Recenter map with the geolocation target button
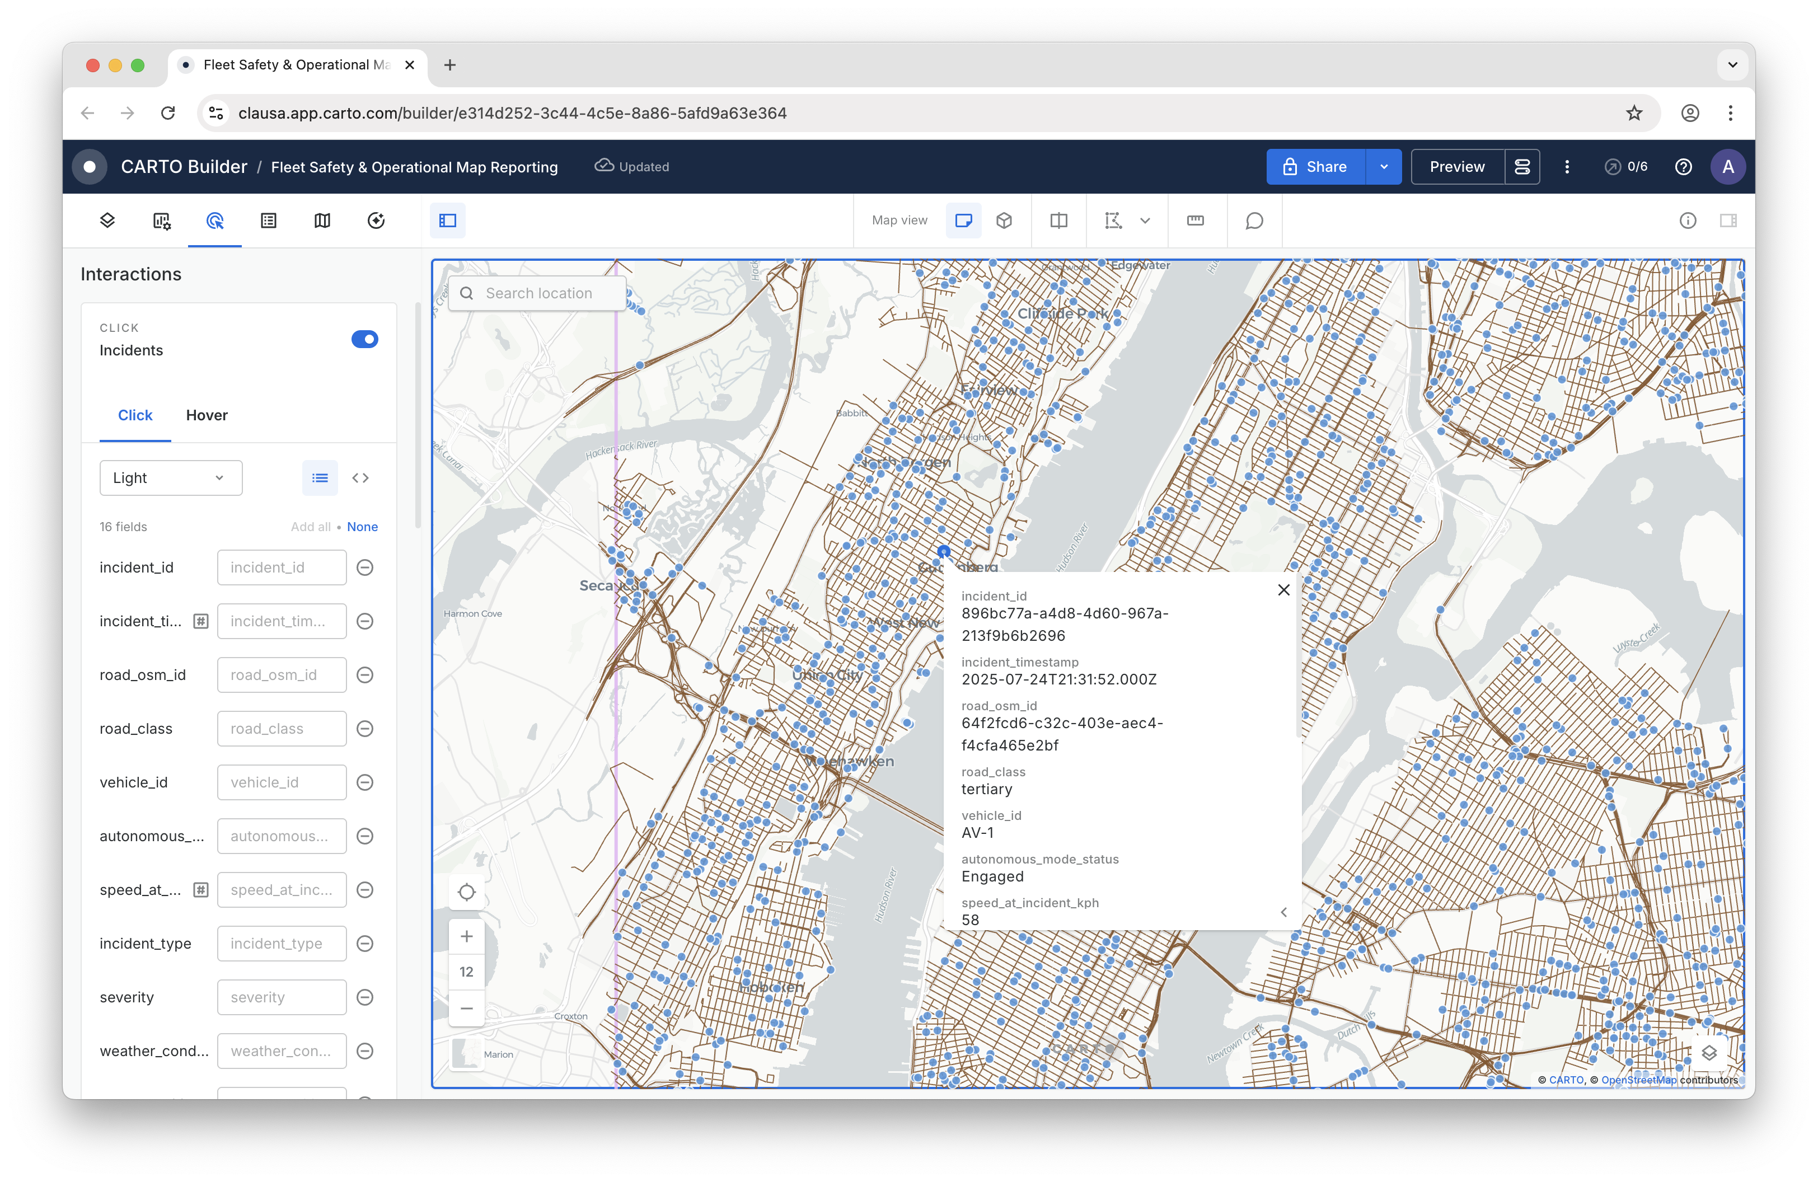This screenshot has width=1818, height=1182. coord(467,892)
